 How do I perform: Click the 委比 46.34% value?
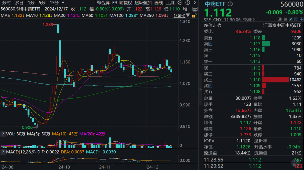pos(243,32)
